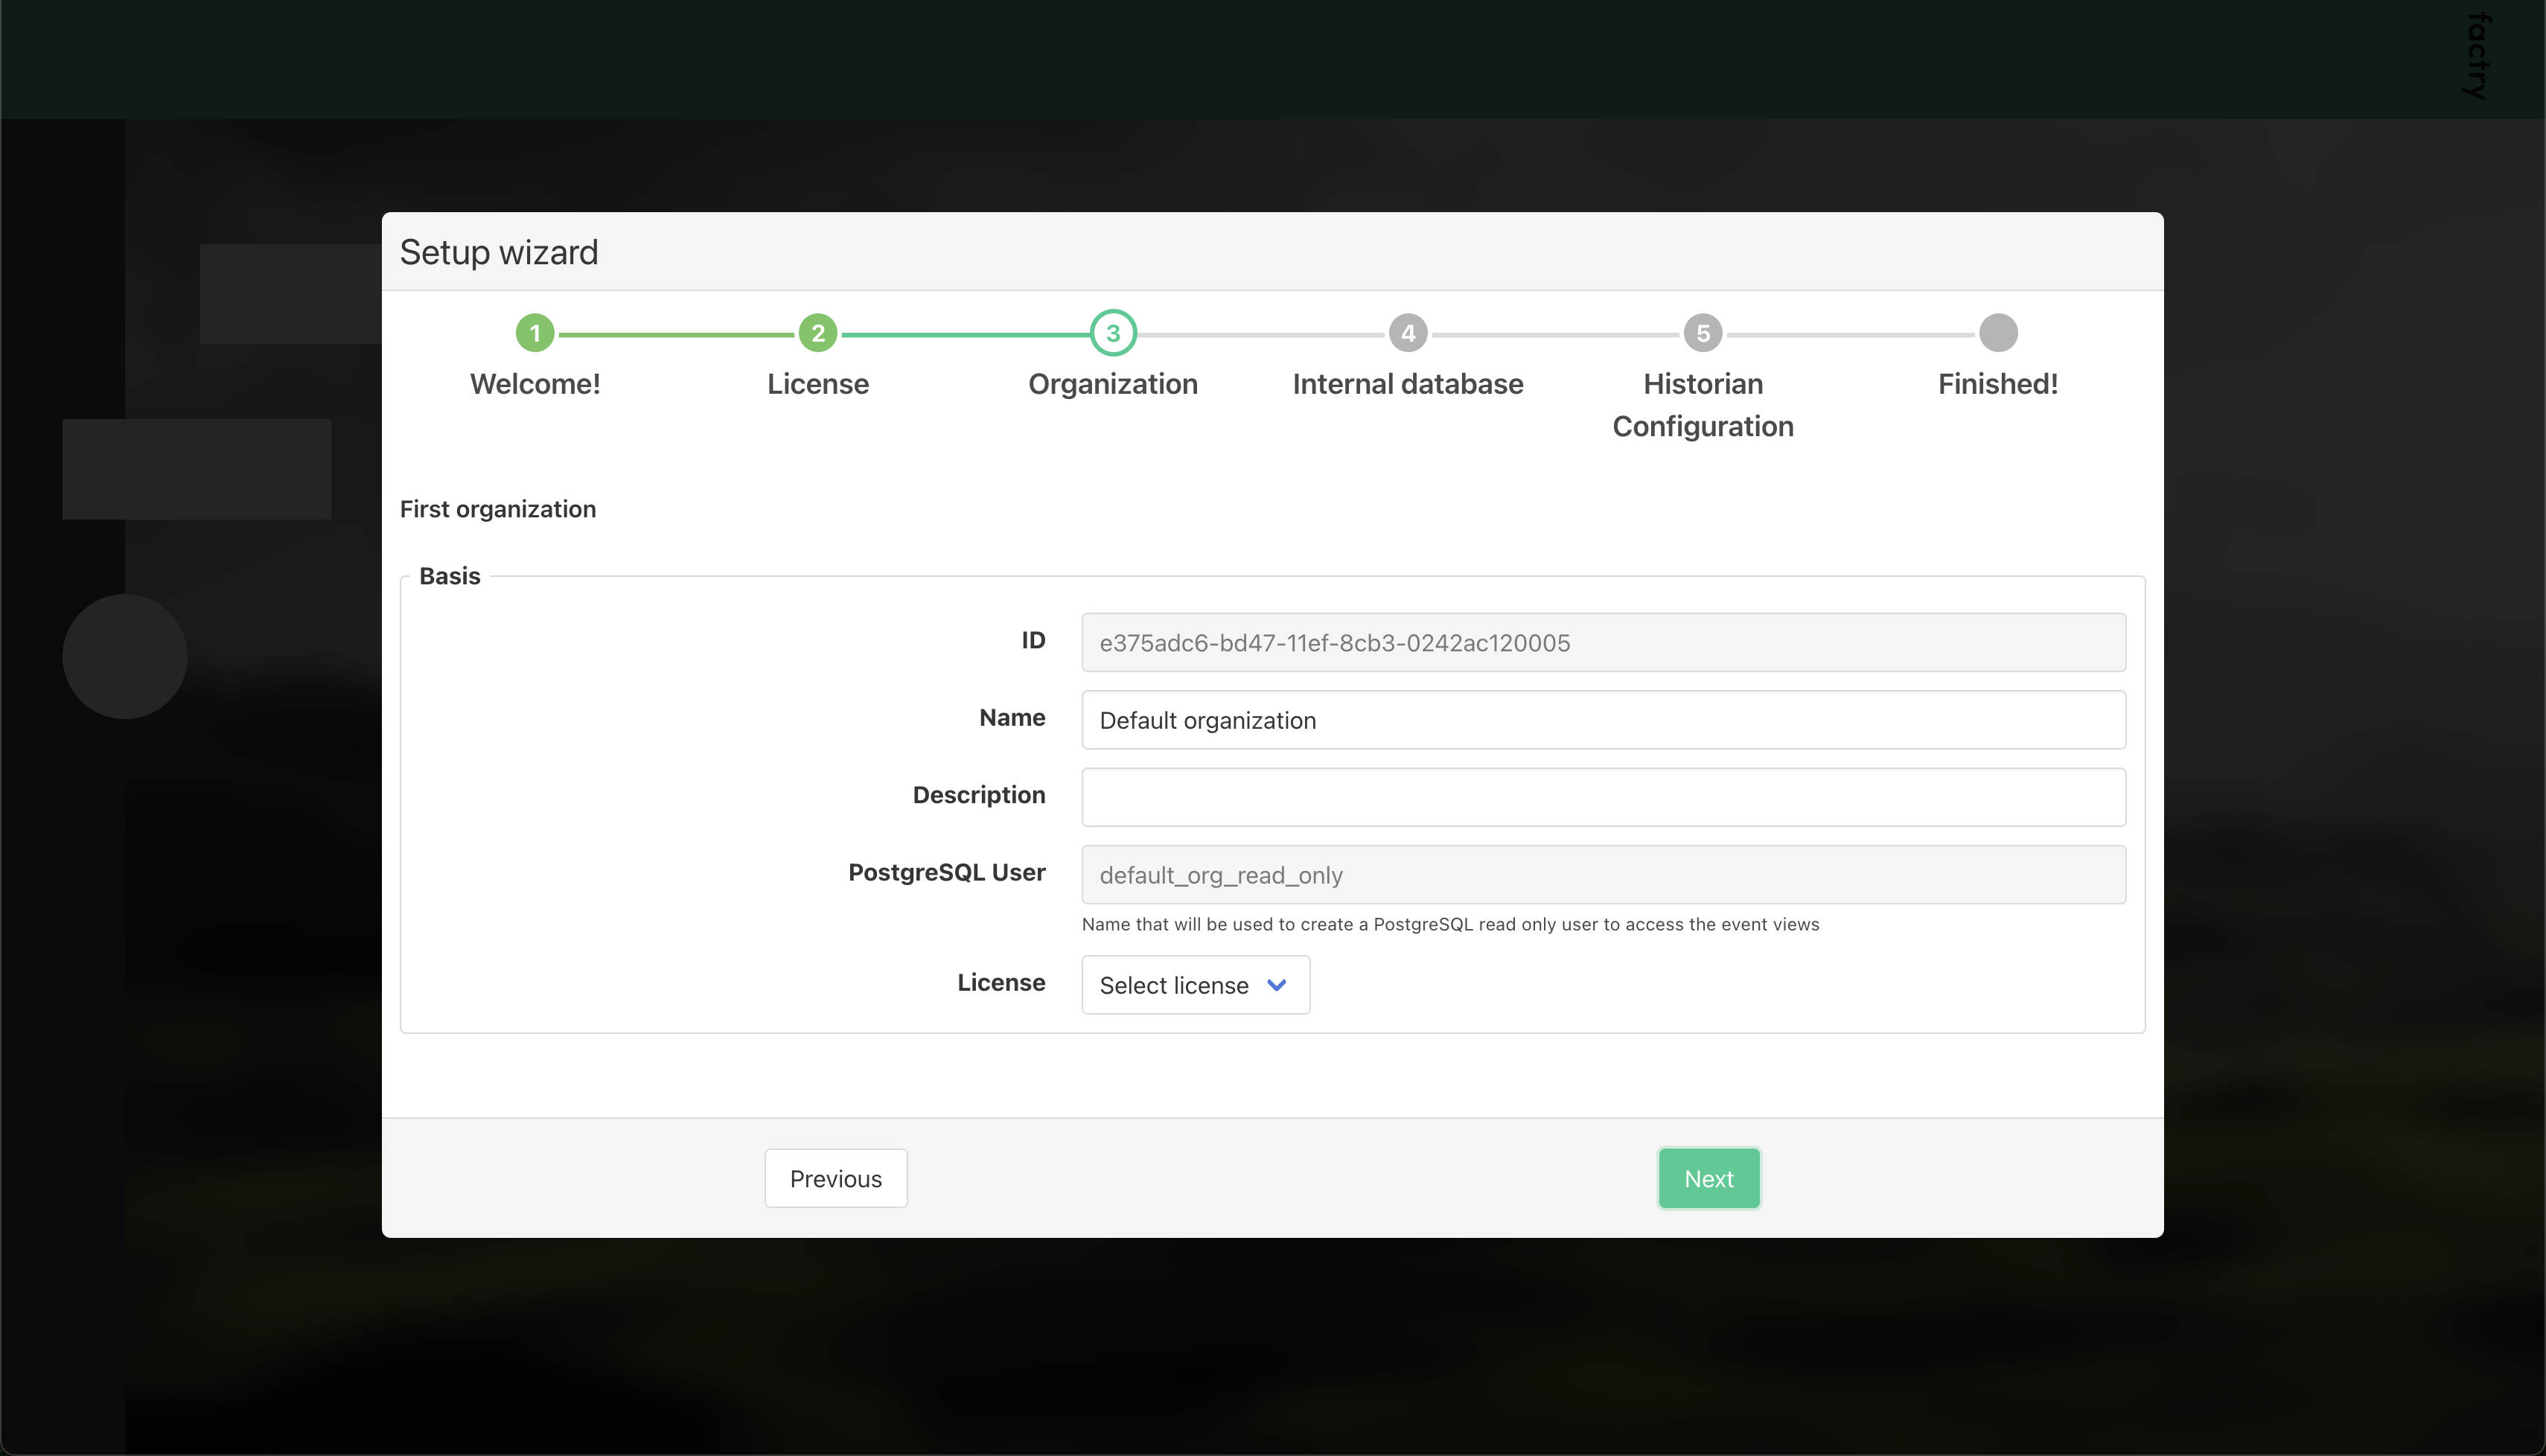Click the 'Setup wizard' title text

click(x=499, y=252)
